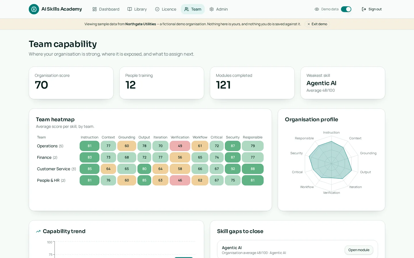Click the Average 48/100 text
The height and width of the screenshot is (258, 414).
click(x=321, y=90)
